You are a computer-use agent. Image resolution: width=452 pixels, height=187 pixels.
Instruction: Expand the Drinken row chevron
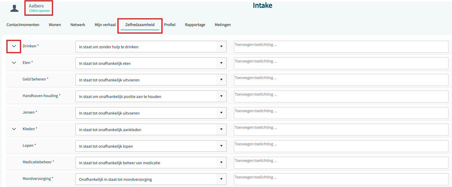14,46
